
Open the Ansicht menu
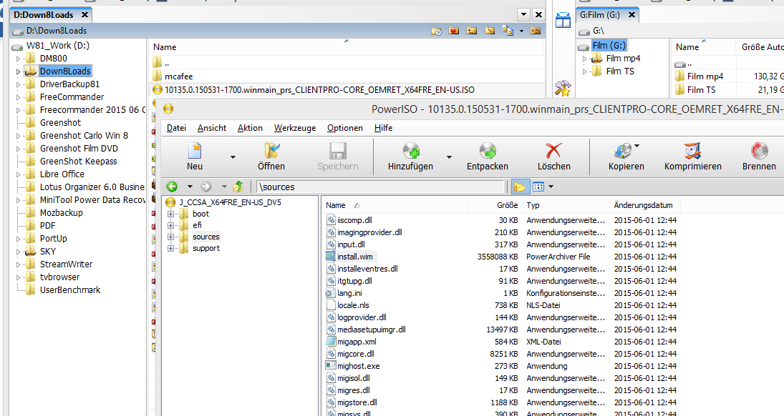click(x=212, y=128)
